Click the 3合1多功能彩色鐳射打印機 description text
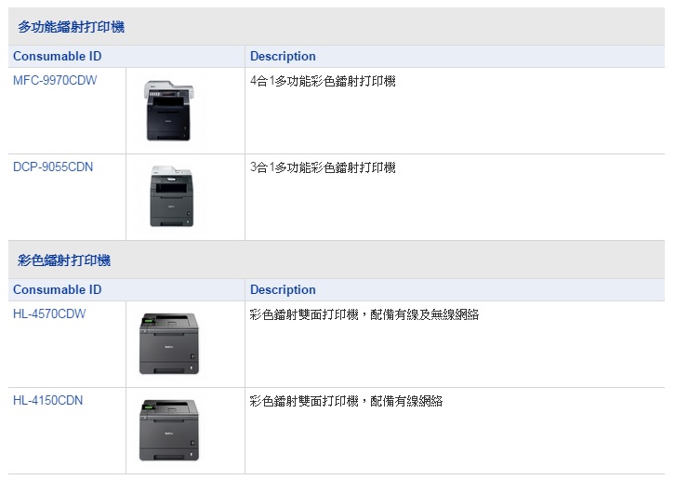Screen dimensions: 675x480 (x=323, y=167)
